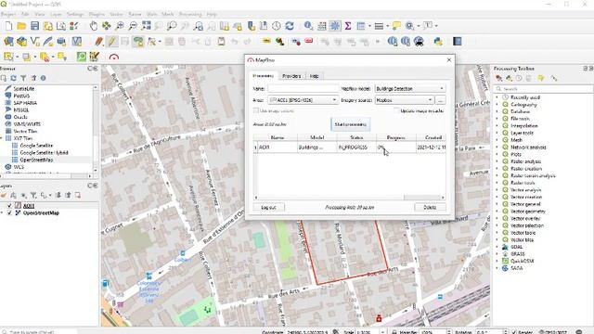
Task: Click the red Mapflow plugin toolbar icon
Action: point(114,58)
